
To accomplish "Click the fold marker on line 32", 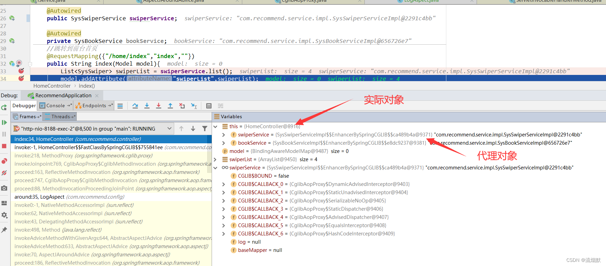I will tap(30, 64).
